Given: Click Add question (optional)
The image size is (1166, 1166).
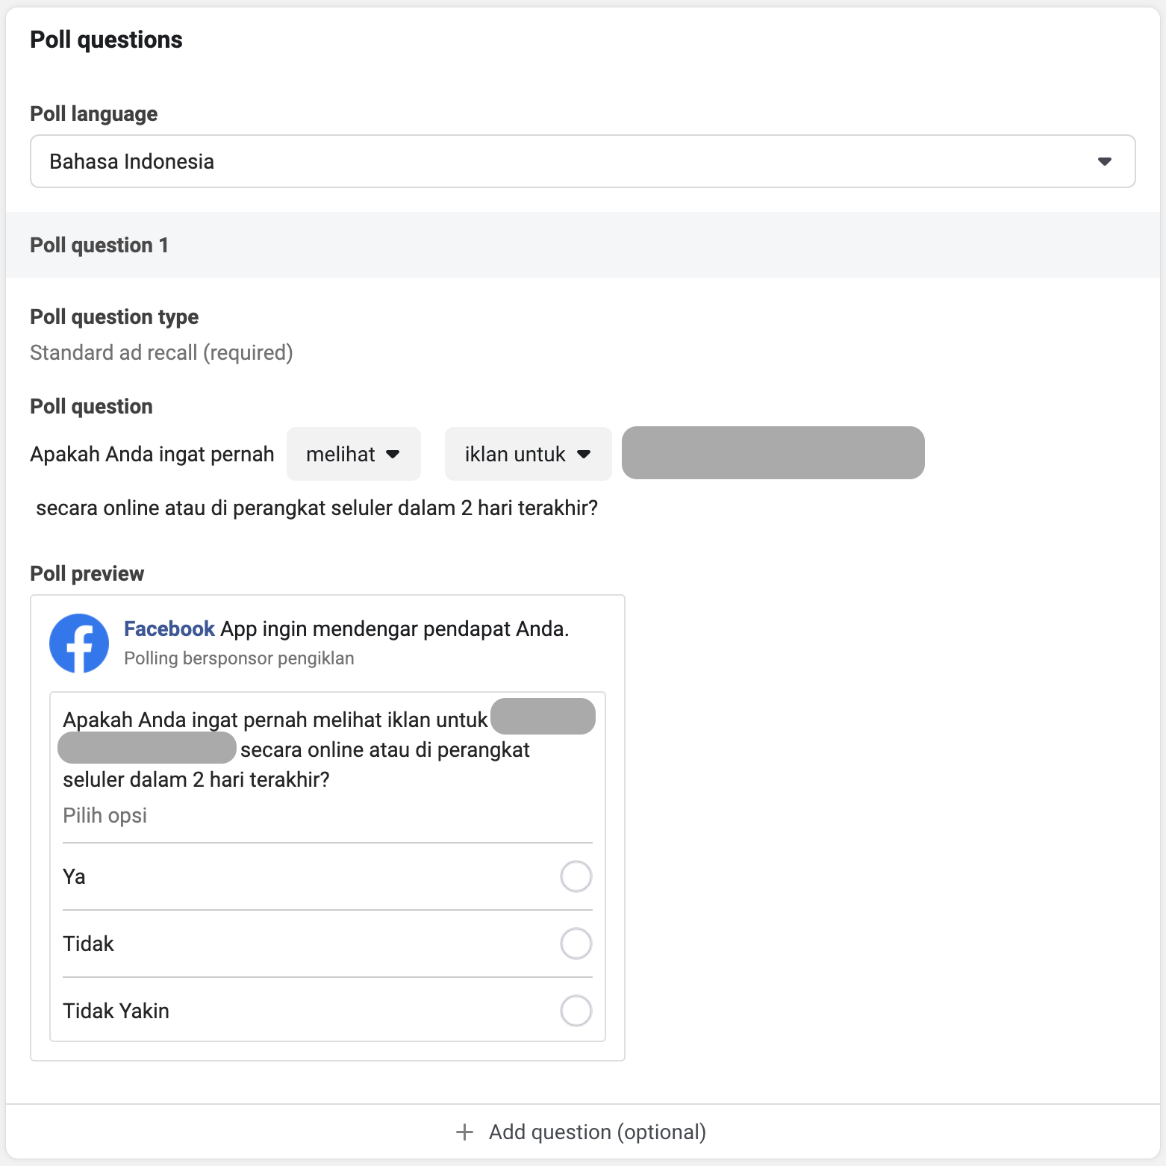Looking at the screenshot, I should pos(596,1132).
